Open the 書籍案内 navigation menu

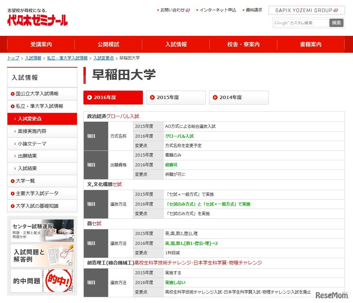[310, 44]
